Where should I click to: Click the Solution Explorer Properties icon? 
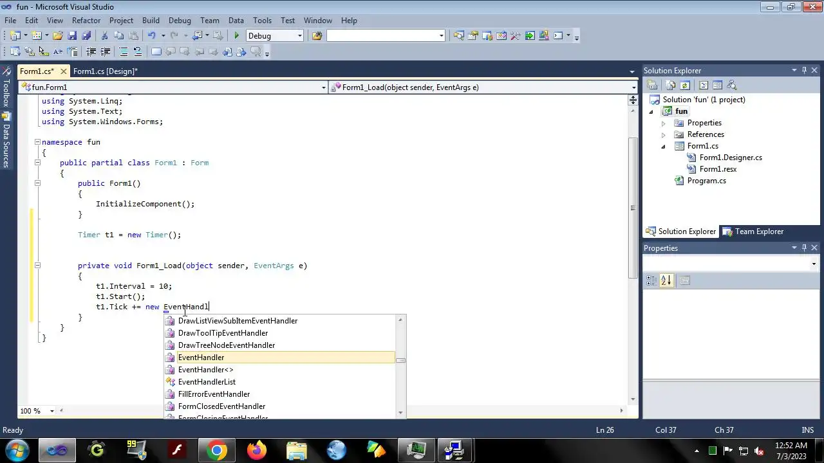(x=652, y=85)
